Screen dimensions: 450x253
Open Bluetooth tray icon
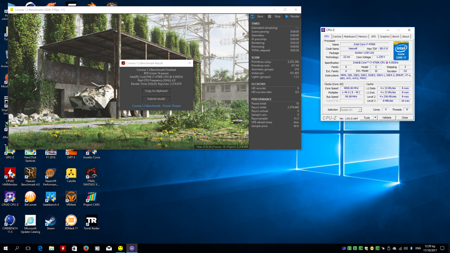click(x=411, y=248)
